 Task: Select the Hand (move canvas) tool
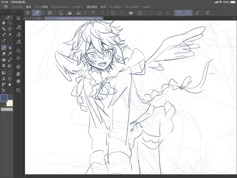(3, 23)
